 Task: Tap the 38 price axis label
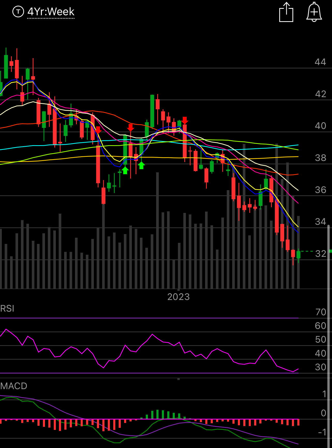(320, 158)
